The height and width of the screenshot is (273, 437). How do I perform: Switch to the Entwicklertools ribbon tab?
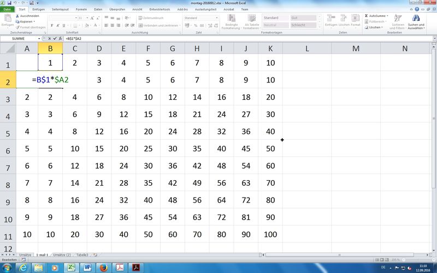[160, 9]
